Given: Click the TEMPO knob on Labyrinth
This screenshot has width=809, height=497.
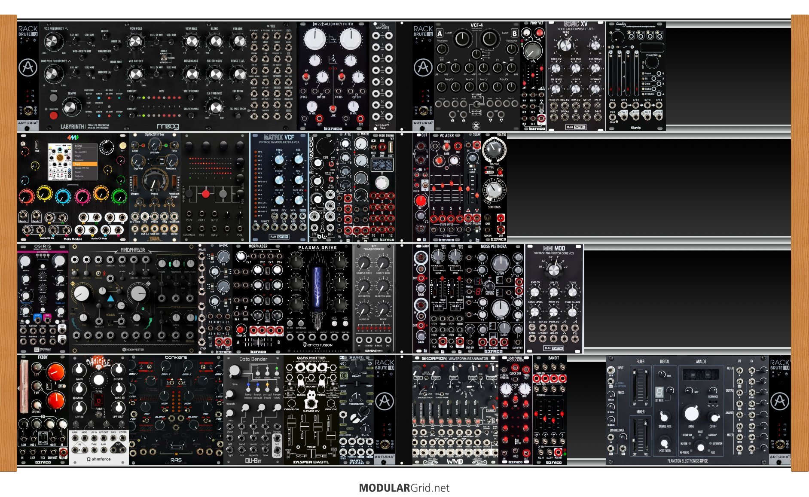Looking at the screenshot, I should [x=71, y=107].
